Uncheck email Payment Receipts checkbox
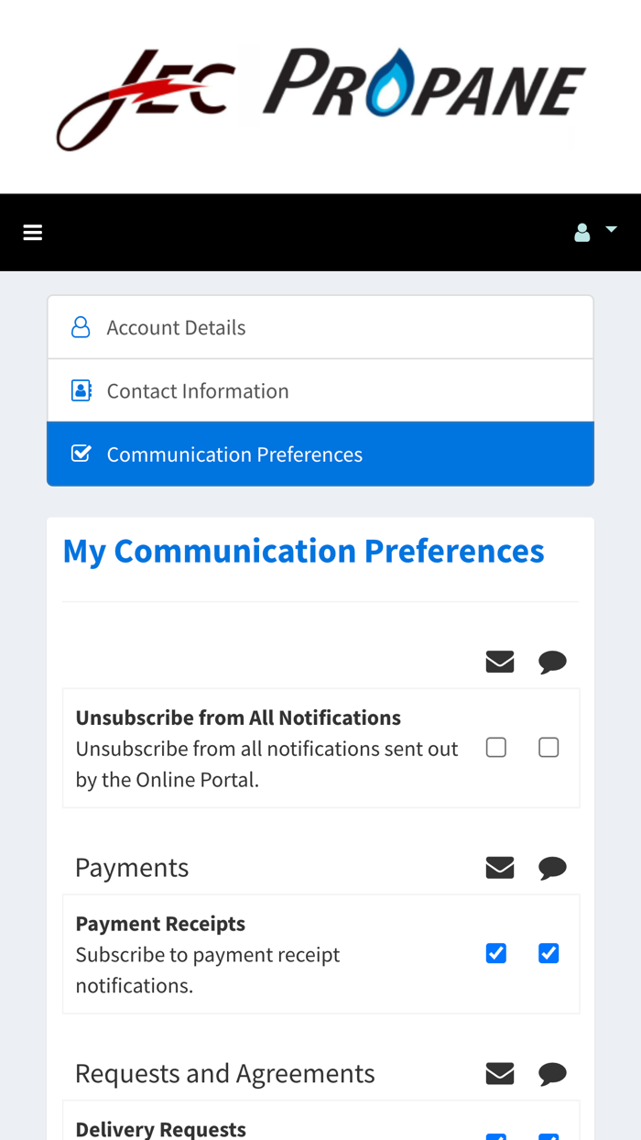 pos(496,953)
